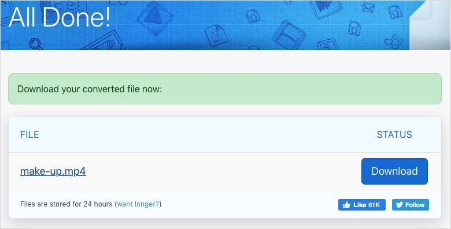Click the FILE column header

pos(29,134)
